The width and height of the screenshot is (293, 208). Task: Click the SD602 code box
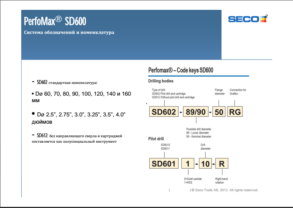click(164, 112)
